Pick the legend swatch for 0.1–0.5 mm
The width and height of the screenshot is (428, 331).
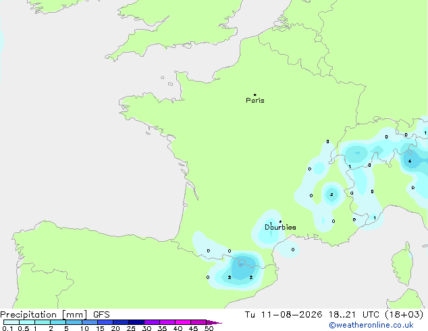[x=11, y=322]
